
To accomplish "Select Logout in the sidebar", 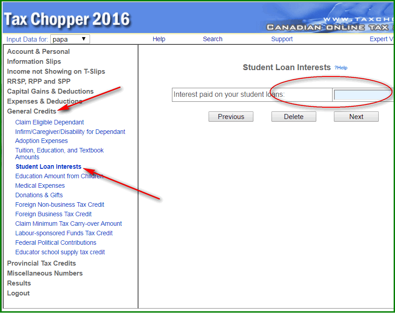I will pos(19,293).
